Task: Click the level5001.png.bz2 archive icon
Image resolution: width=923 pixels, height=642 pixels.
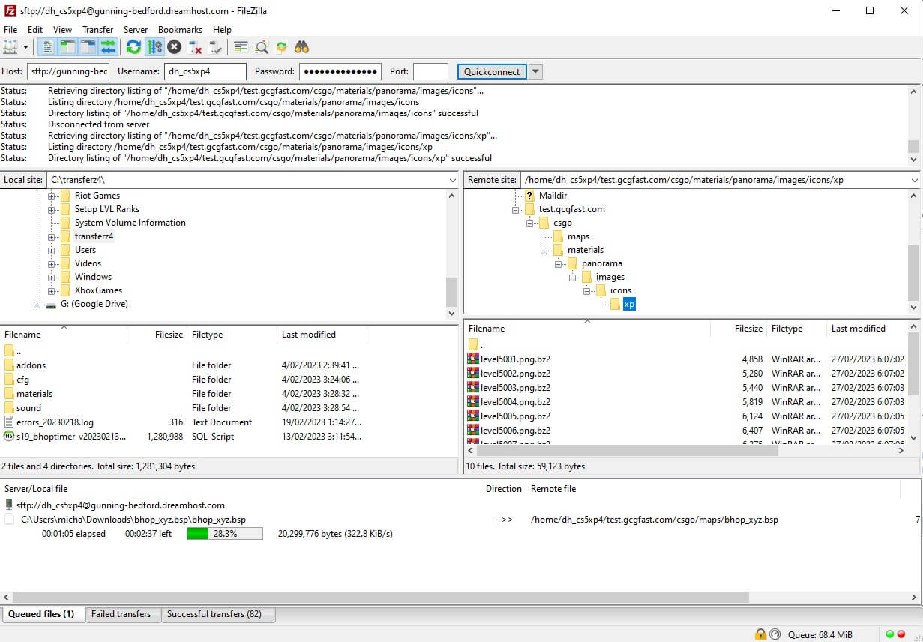Action: pyautogui.click(x=472, y=358)
